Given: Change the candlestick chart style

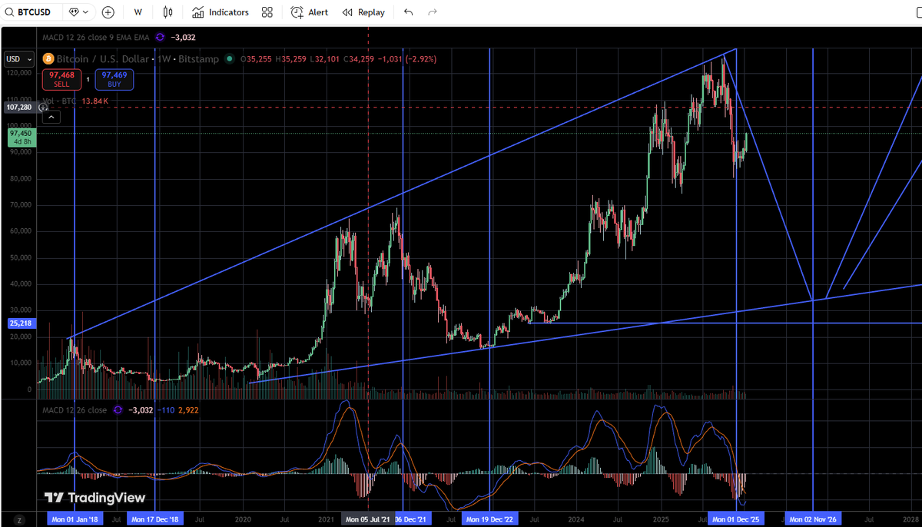Looking at the screenshot, I should [x=168, y=12].
